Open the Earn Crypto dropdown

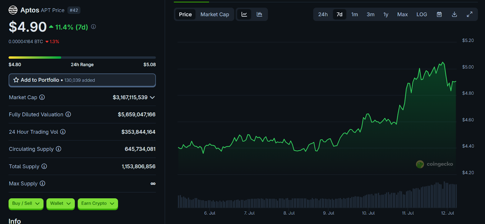(98, 203)
